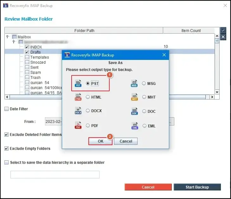Click the Recoveryfix logo in main window title
Viewport: 231px width, 199px height.
tap(6, 6)
